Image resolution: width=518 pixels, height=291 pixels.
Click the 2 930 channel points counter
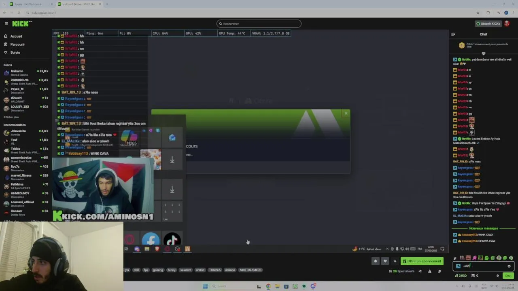pos(461,276)
